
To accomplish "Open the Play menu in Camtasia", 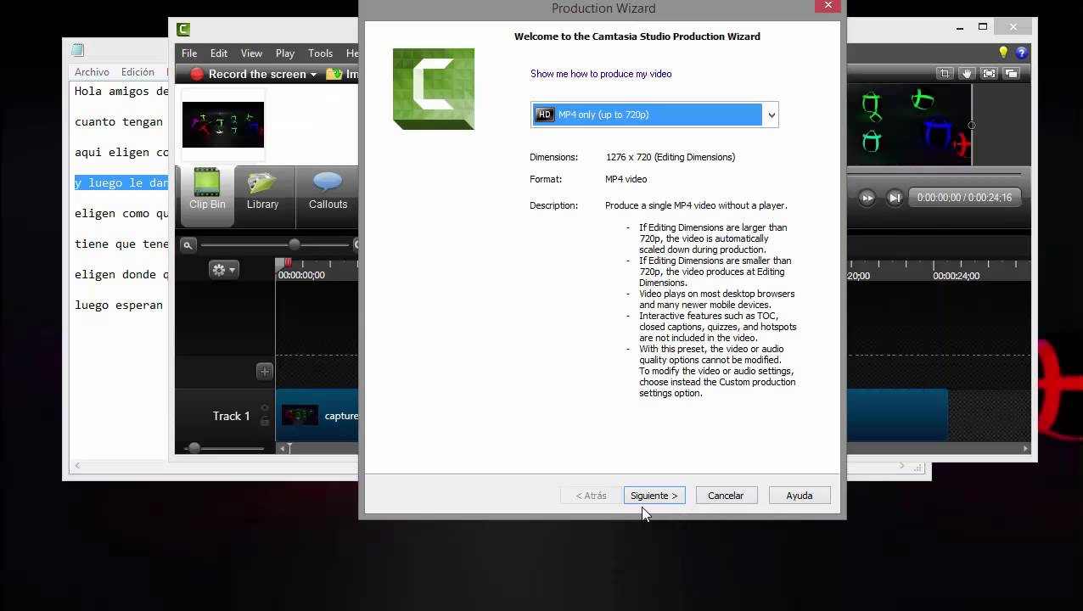I will point(285,53).
